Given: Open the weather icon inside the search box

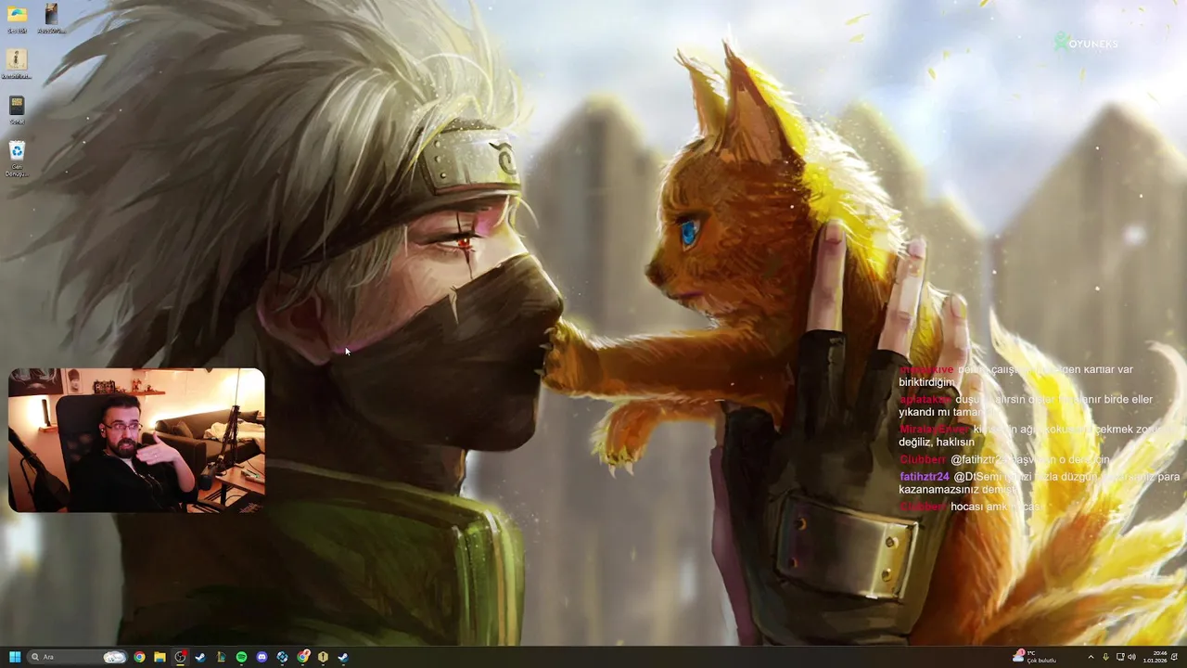Looking at the screenshot, I should pos(115,657).
